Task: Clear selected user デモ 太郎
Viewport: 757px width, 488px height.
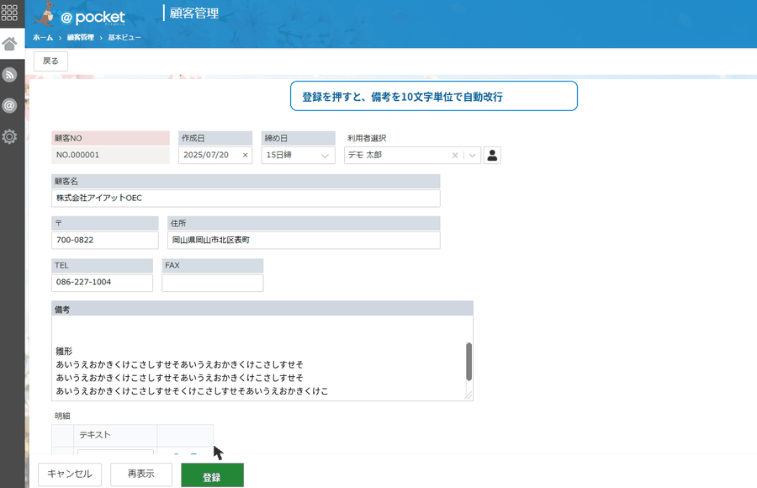Action: click(x=455, y=155)
